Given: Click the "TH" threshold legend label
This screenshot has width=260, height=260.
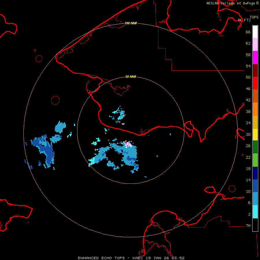Looking at the screenshot, I should pyautogui.click(x=248, y=226).
